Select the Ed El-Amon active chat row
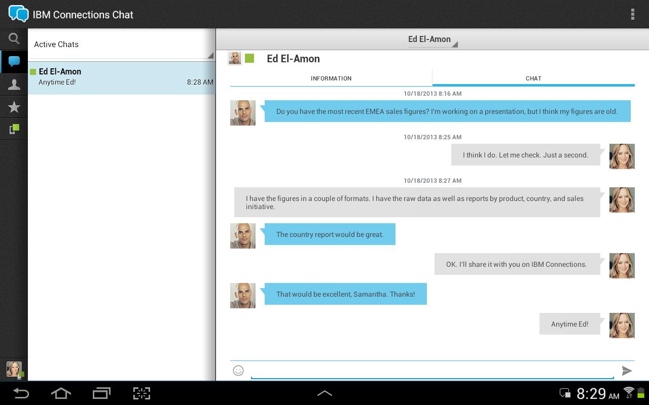 point(122,77)
